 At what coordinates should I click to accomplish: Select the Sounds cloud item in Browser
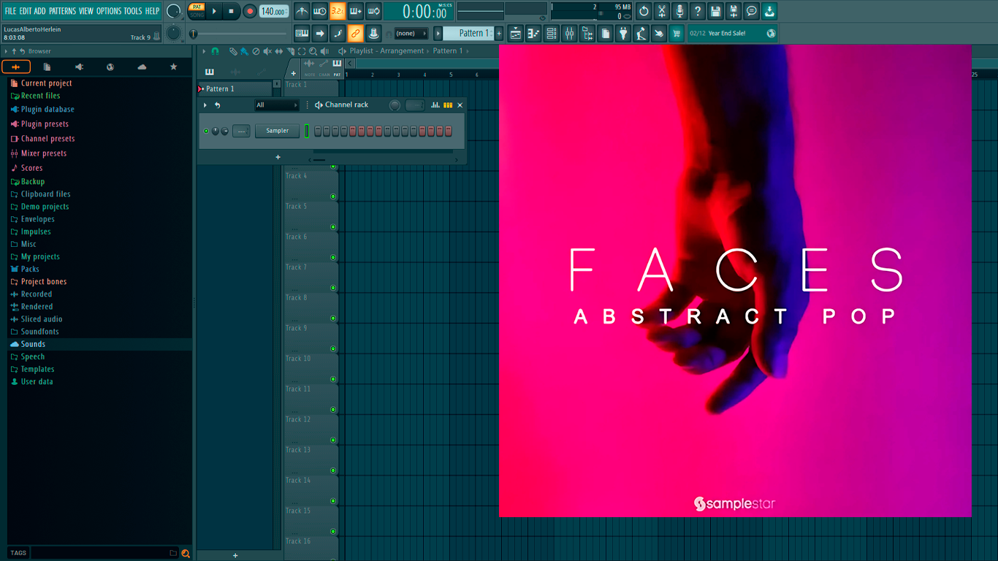point(28,344)
